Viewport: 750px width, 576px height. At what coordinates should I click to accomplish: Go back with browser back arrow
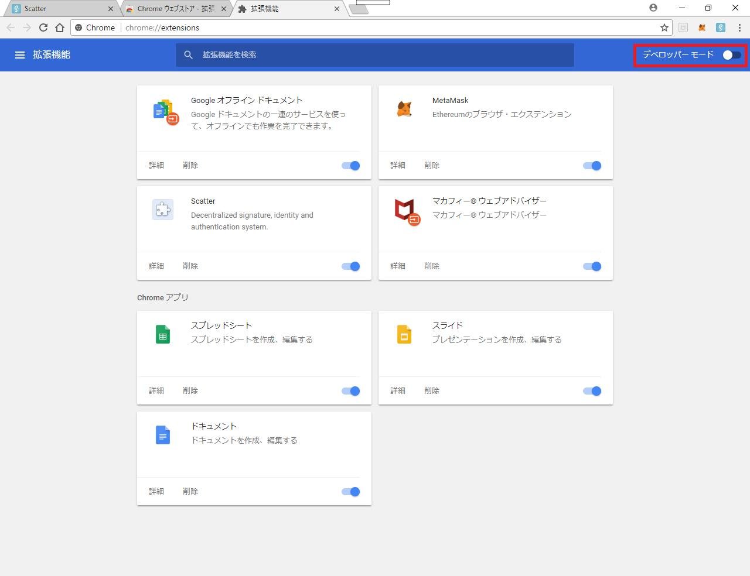[11, 28]
